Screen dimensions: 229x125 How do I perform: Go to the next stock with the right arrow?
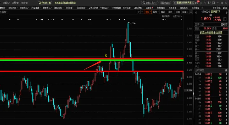coord(227,13)
